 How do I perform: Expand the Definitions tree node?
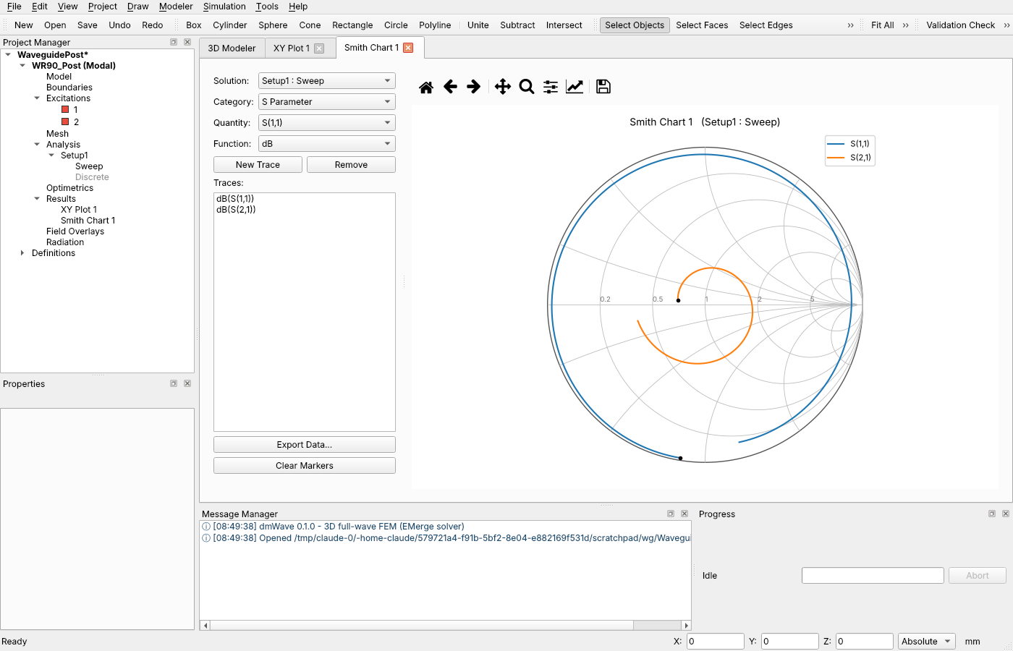22,253
